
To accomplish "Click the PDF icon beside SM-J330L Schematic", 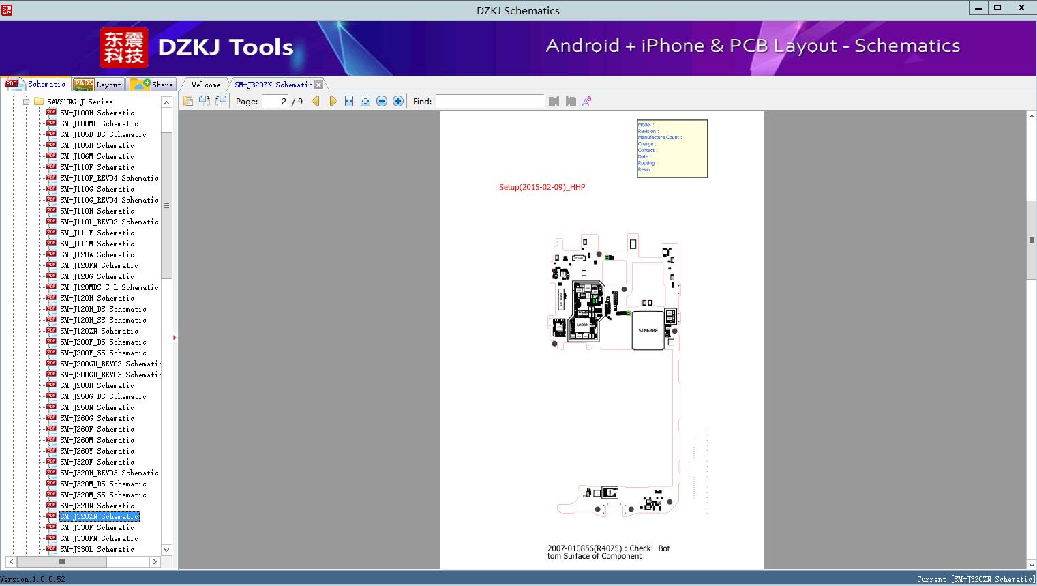I will [x=51, y=549].
